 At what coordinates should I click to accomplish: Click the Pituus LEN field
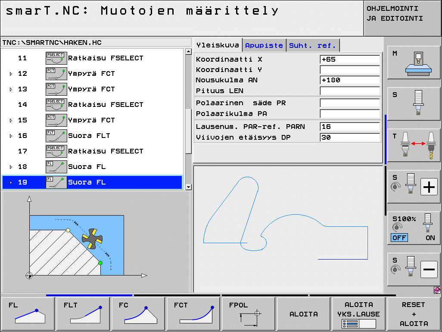pyautogui.click(x=350, y=91)
